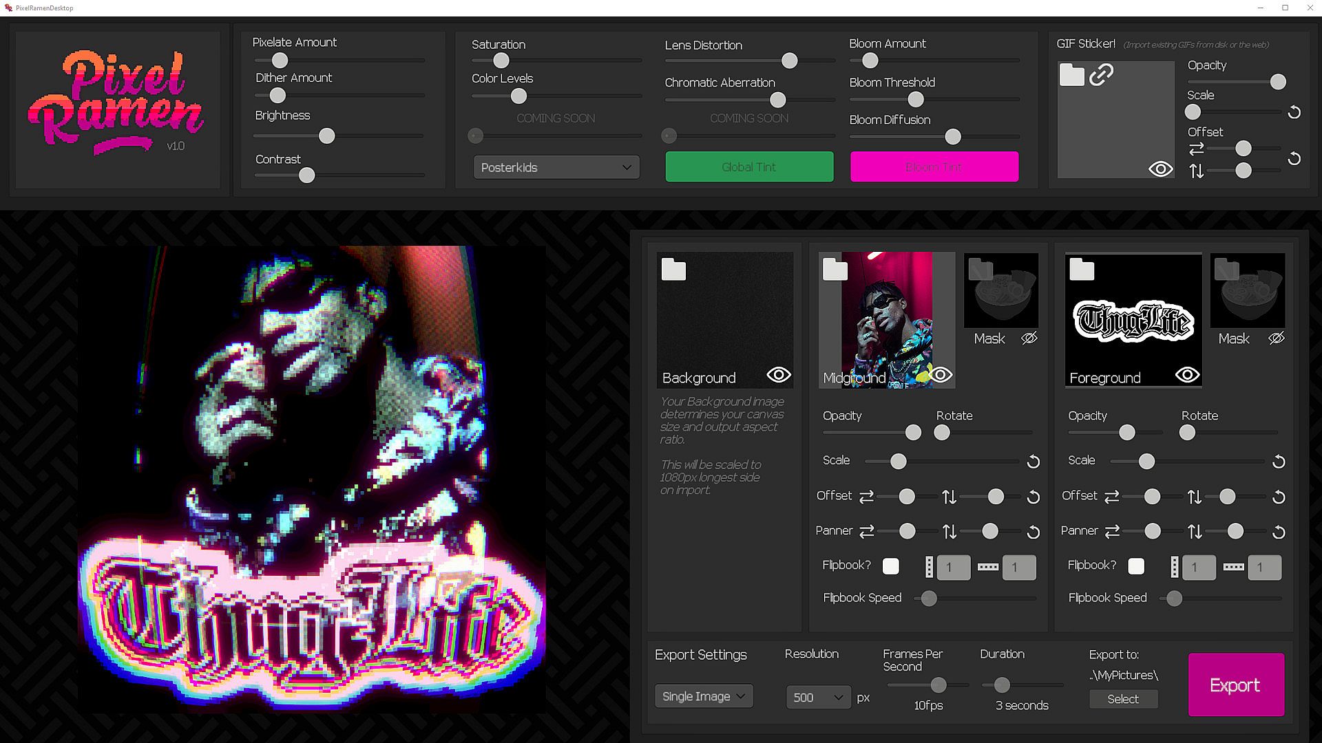Open Foreground layer folder icon
Viewport: 1322px width, 743px height.
click(1081, 269)
